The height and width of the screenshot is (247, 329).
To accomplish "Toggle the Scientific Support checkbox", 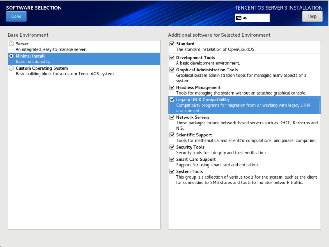I will pyautogui.click(x=172, y=135).
